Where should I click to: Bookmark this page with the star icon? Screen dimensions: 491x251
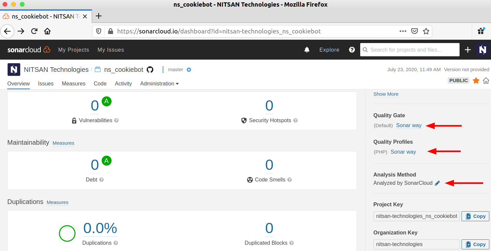point(426,31)
